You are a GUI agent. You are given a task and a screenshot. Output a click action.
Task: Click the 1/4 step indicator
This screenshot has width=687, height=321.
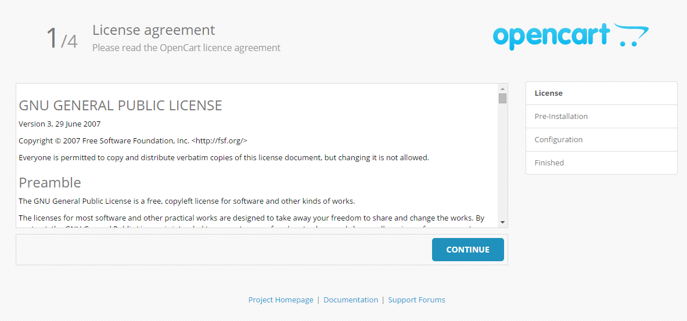point(62,39)
